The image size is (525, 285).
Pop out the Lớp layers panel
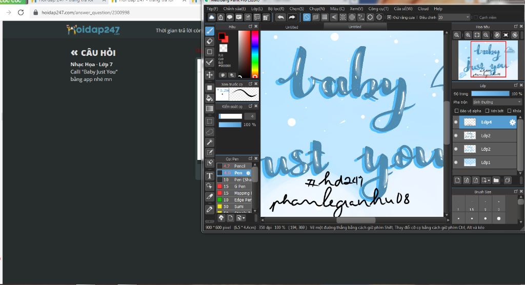coord(516,86)
